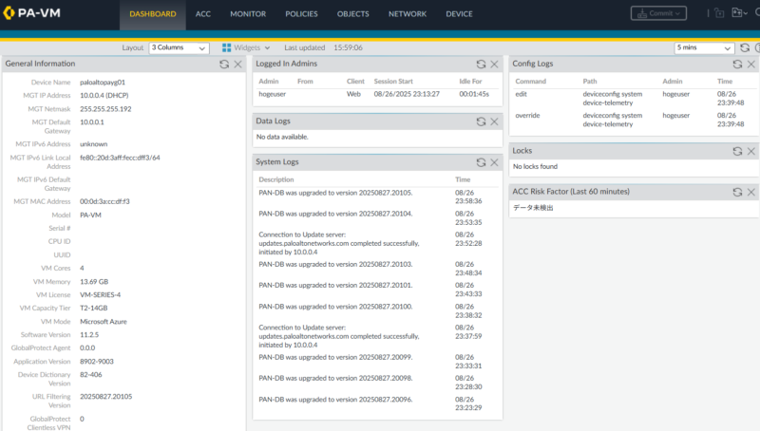The height and width of the screenshot is (431, 760).
Task: Click the Time column header in System Logs
Action: (x=463, y=179)
